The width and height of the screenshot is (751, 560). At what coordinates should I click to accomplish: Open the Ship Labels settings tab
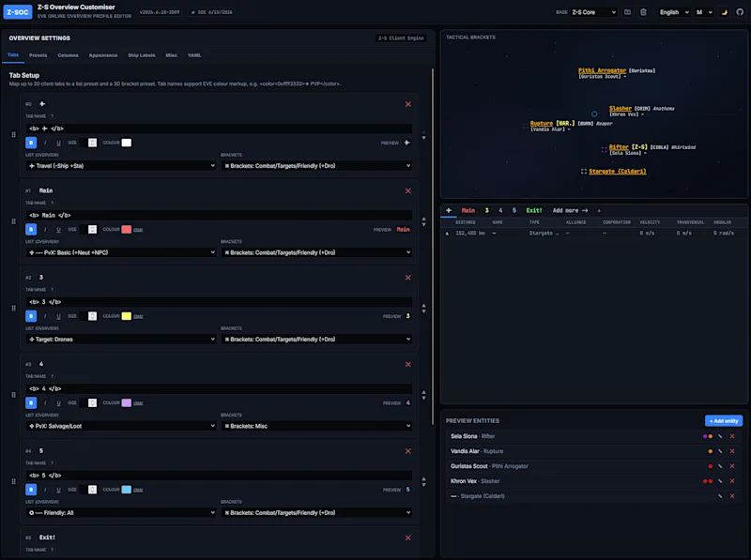pyautogui.click(x=142, y=55)
